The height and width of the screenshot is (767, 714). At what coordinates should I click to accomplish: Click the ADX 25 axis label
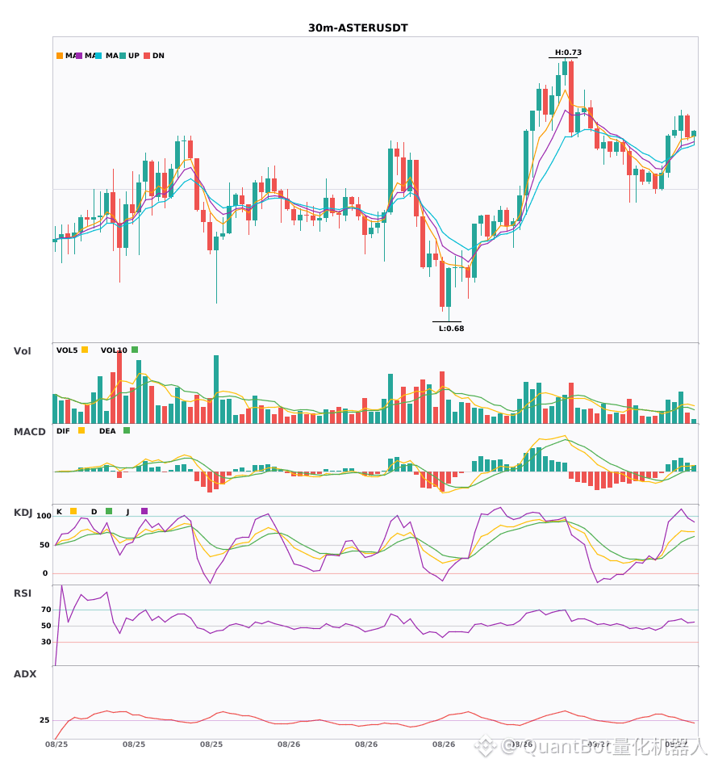44,720
